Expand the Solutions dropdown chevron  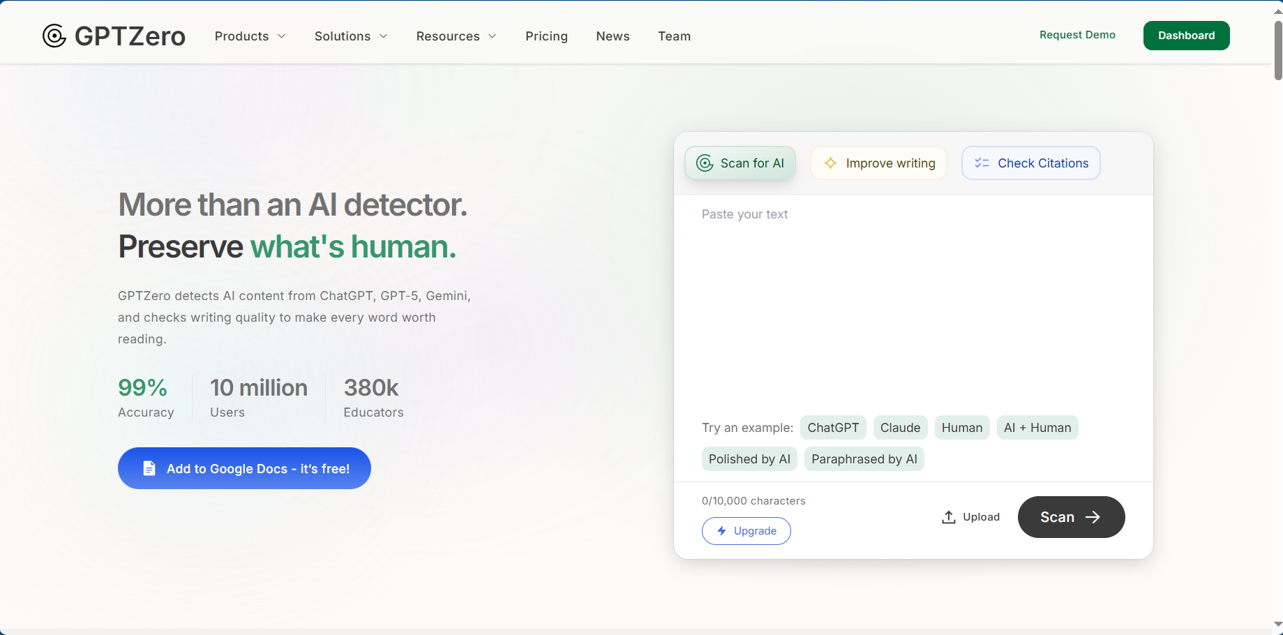[x=384, y=36]
